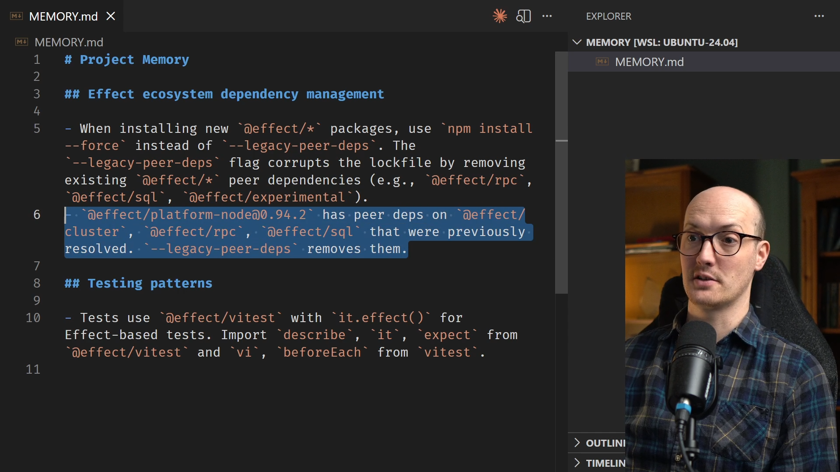Click line number 10 in the gutter
The height and width of the screenshot is (472, 840).
pos(33,318)
